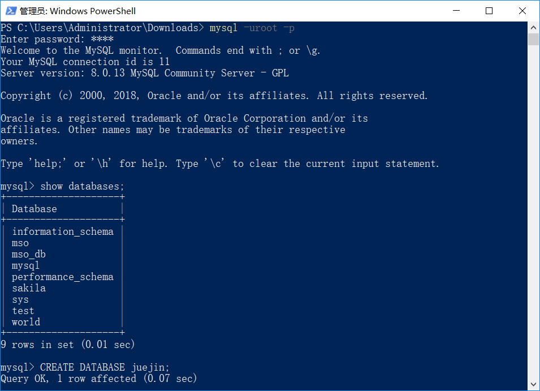Click the title text 管理员: Windows PowerShell
Screen dimensions: 540x391
click(x=77, y=11)
